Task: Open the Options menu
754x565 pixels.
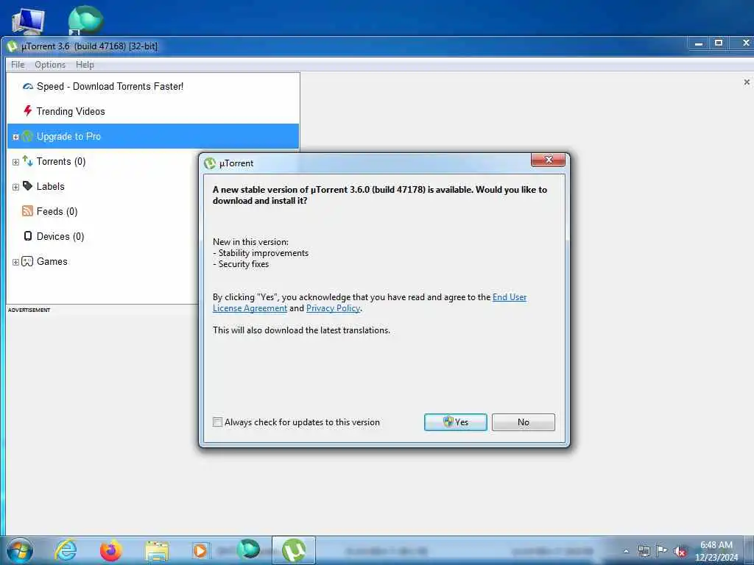Action: click(x=50, y=65)
